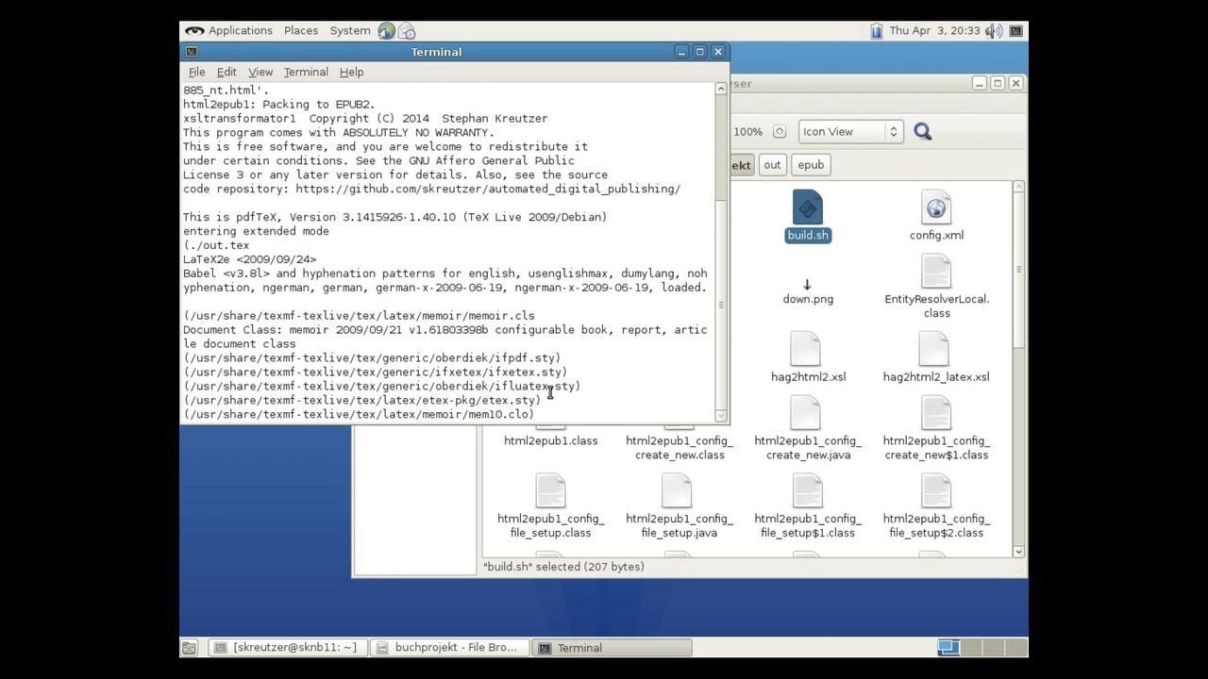Click the zoom reset icon beside 100%

780,132
